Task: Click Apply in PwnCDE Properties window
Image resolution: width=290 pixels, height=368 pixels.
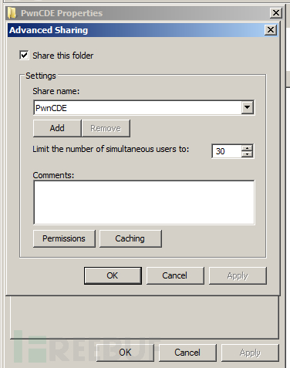Action: coord(250,353)
